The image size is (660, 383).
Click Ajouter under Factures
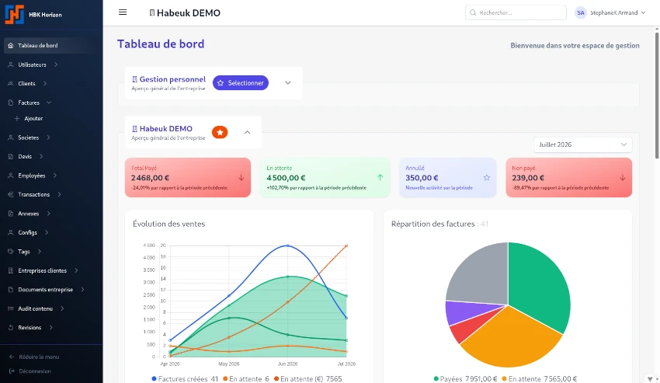point(33,118)
